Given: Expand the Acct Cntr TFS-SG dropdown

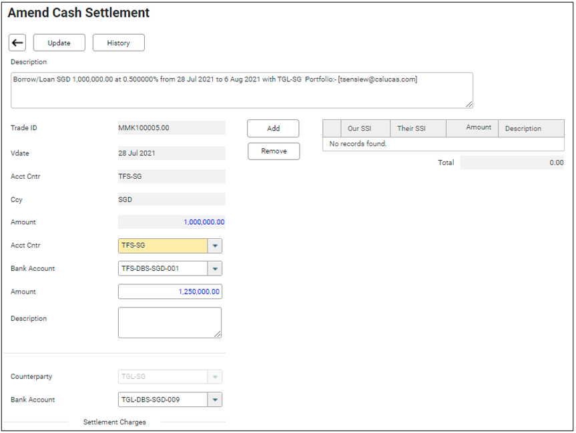Looking at the screenshot, I should pyautogui.click(x=215, y=246).
